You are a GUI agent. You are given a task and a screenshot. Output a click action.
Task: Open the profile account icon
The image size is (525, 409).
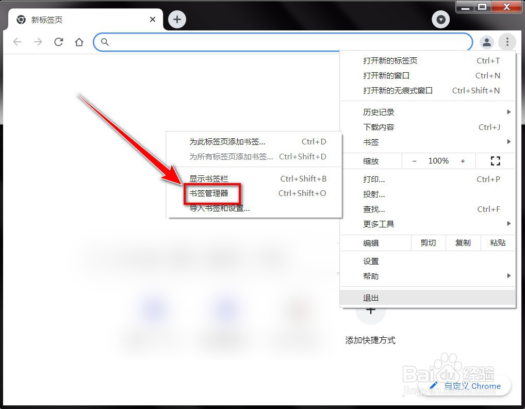point(486,42)
